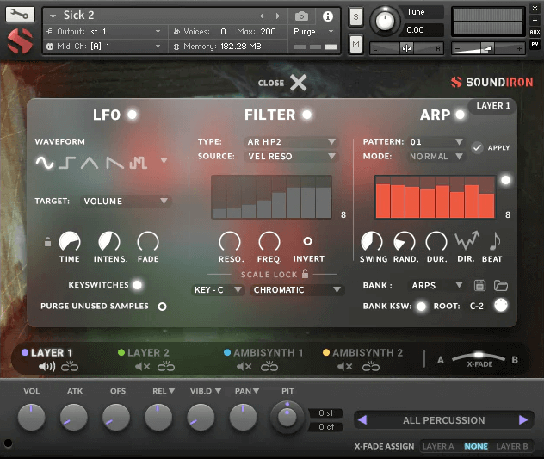The image size is (544, 459).
Task: Click the Ambisynth 2 link icon
Action: [371, 366]
